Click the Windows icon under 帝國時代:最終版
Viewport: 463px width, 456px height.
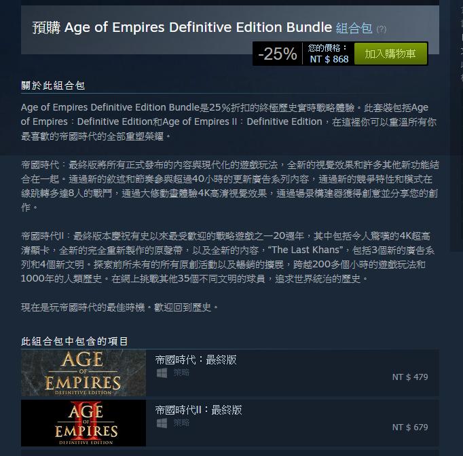click(x=162, y=373)
